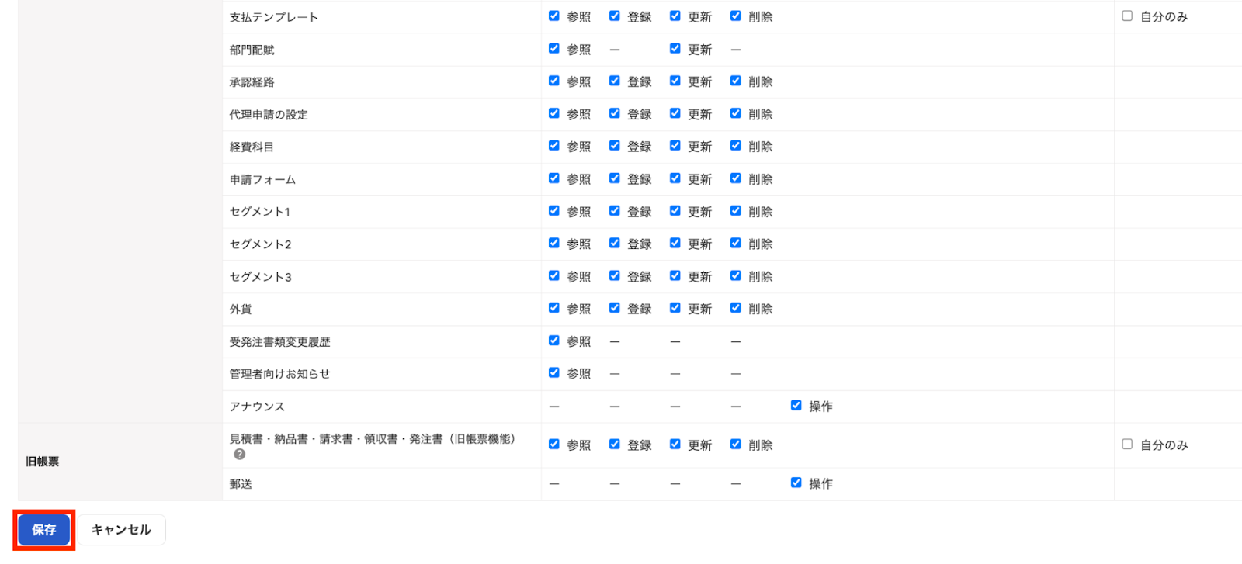Toggle 参照 checkbox for 見積書・納品書 row
1242x564 pixels.
click(x=554, y=445)
